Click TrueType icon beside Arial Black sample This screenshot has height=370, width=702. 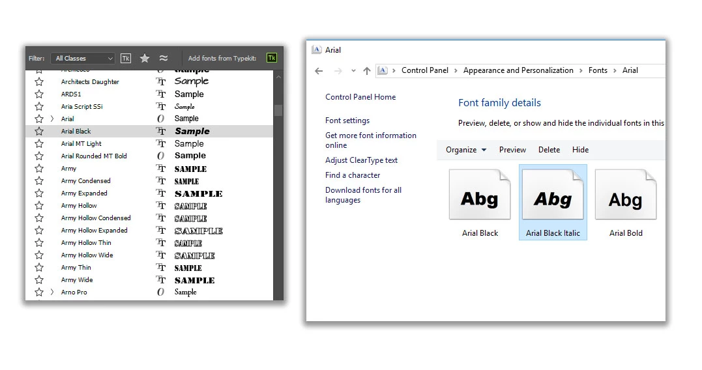click(x=161, y=131)
